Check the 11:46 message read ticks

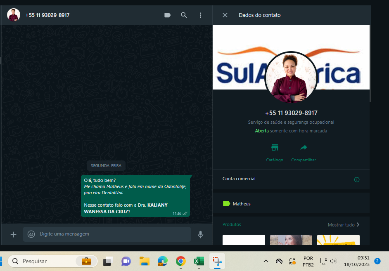coord(185,214)
